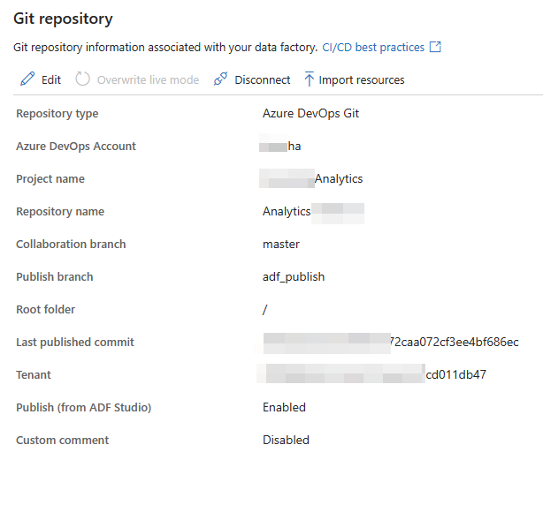The width and height of the screenshot is (543, 505).
Task: Click the Project name Analytics value
Action: 310,179
